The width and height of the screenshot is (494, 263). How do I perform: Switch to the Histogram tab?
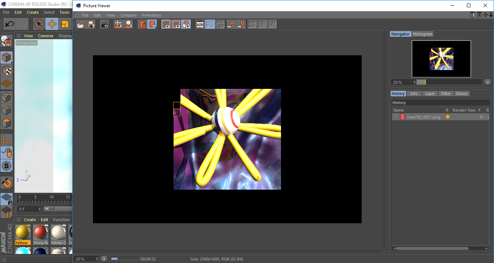click(422, 34)
